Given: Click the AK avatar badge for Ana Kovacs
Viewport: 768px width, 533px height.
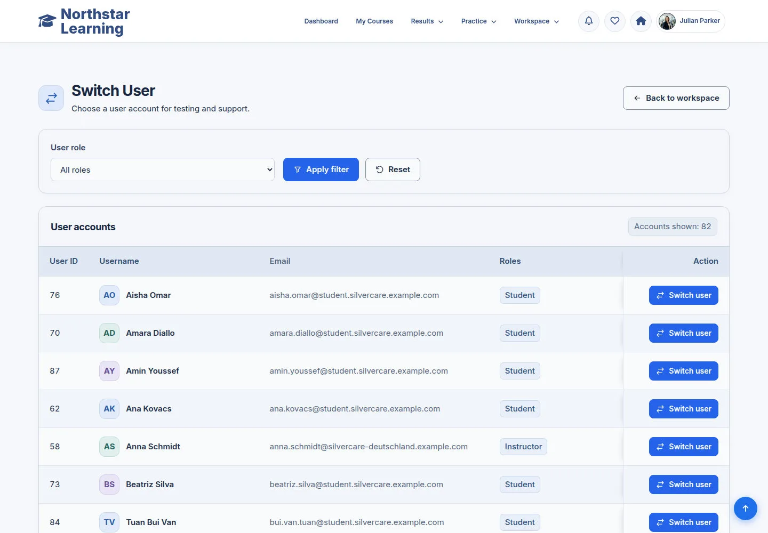Looking at the screenshot, I should tap(109, 409).
